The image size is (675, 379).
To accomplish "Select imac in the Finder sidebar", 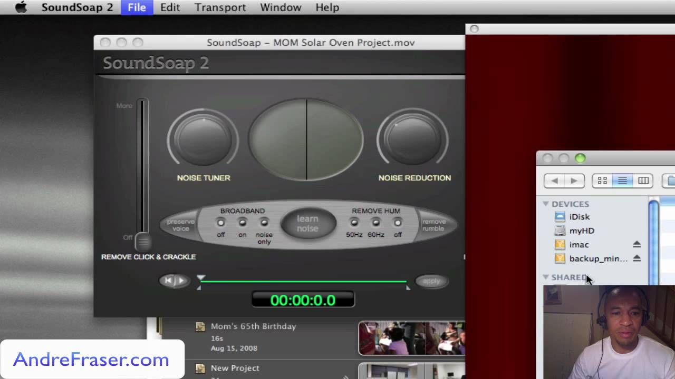I will 578,245.
